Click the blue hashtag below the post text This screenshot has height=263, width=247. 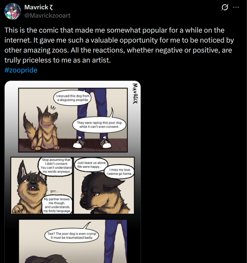(x=21, y=70)
